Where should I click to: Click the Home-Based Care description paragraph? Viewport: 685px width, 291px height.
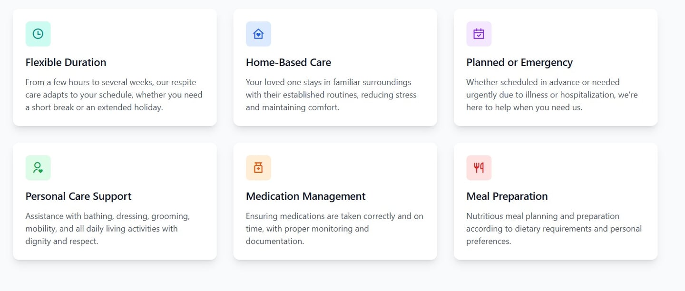pyautogui.click(x=331, y=95)
